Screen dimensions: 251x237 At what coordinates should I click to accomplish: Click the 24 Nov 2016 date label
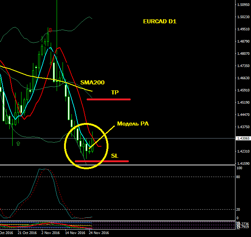(99, 233)
